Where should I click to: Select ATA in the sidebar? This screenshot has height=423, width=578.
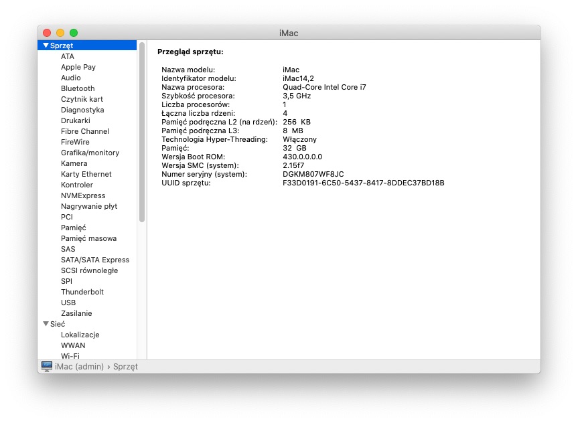pyautogui.click(x=68, y=56)
